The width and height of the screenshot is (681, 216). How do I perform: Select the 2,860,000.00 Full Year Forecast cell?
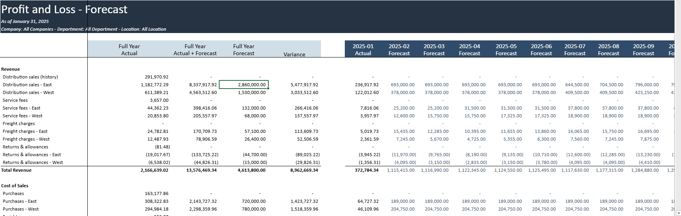[x=244, y=85]
